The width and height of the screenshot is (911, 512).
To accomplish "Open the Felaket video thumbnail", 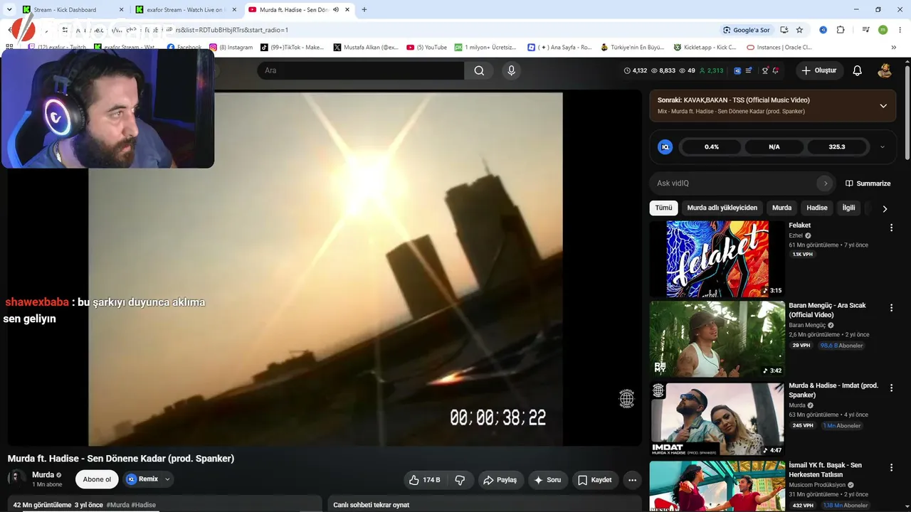I will 717,259.
